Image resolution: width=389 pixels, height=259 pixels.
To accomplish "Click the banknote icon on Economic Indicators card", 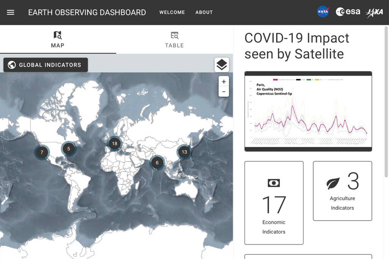I will click(274, 182).
